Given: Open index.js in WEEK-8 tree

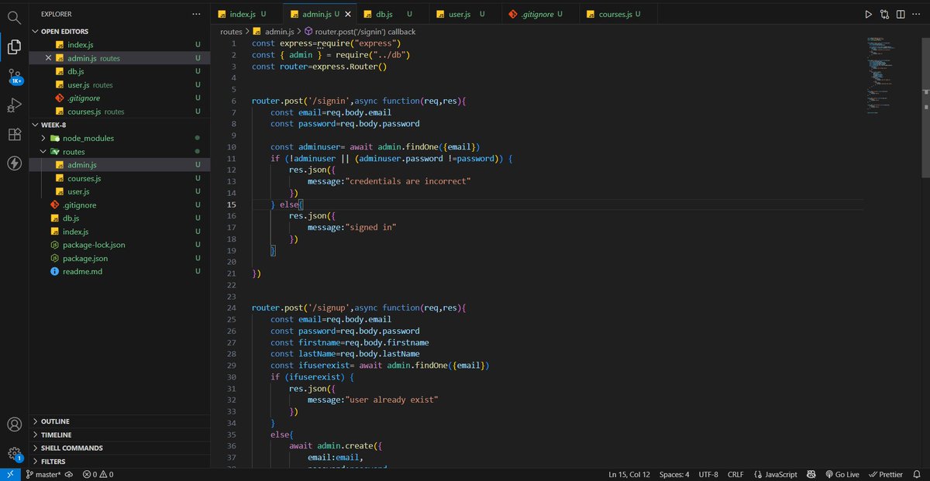Looking at the screenshot, I should [x=119, y=232].
